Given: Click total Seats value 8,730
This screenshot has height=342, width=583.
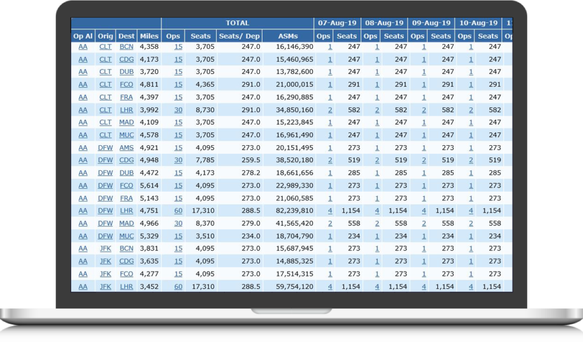Looking at the screenshot, I should [x=205, y=110].
